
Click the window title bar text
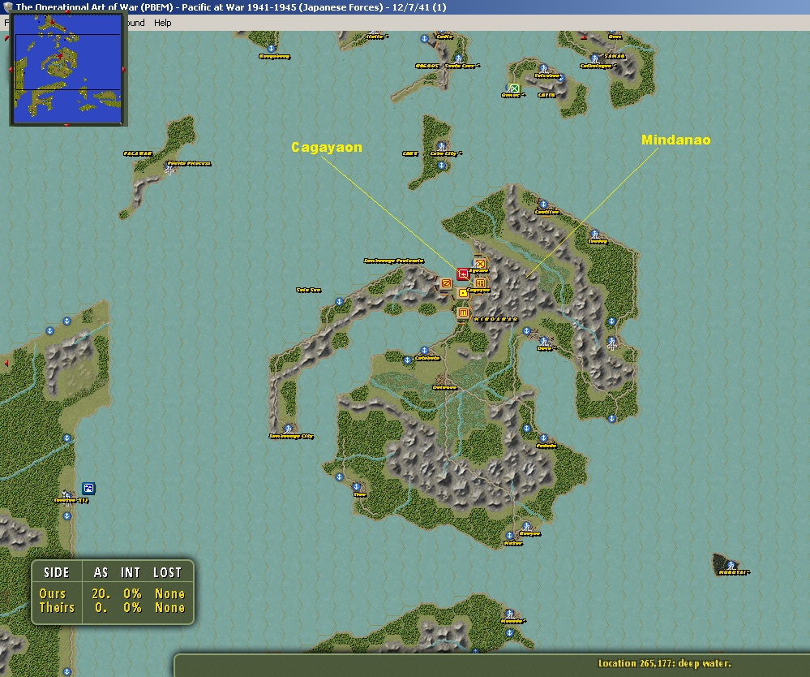(x=231, y=7)
